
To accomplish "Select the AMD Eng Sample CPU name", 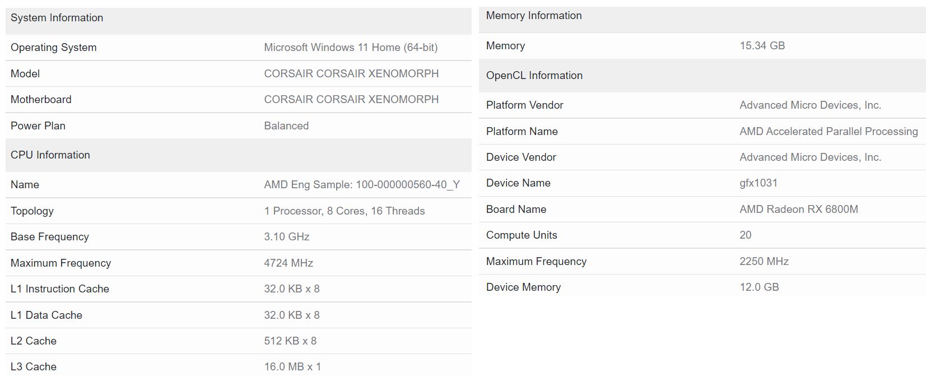I will pos(362,185).
